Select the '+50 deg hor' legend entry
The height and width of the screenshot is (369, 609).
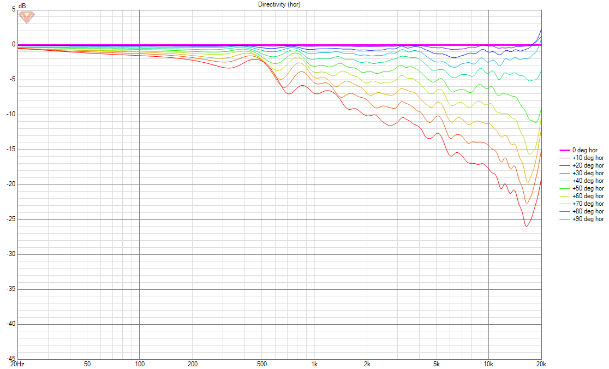[x=581, y=188]
